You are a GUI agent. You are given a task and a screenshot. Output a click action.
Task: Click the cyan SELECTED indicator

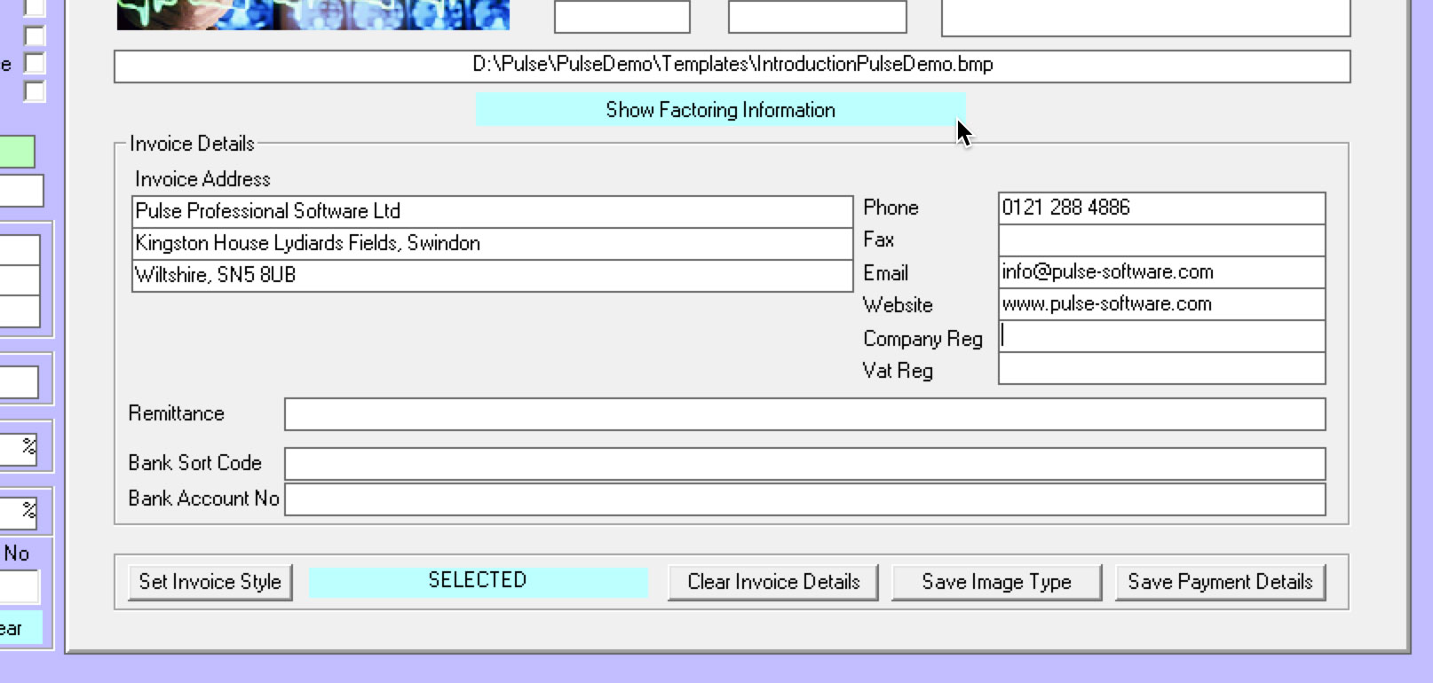point(478,581)
